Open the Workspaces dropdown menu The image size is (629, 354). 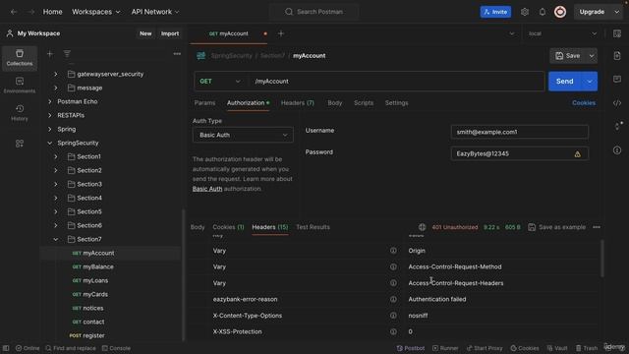click(x=96, y=12)
